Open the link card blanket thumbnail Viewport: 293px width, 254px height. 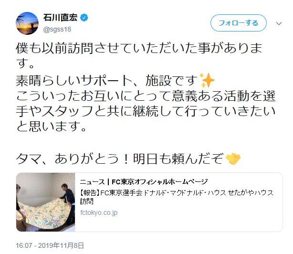[46, 202]
